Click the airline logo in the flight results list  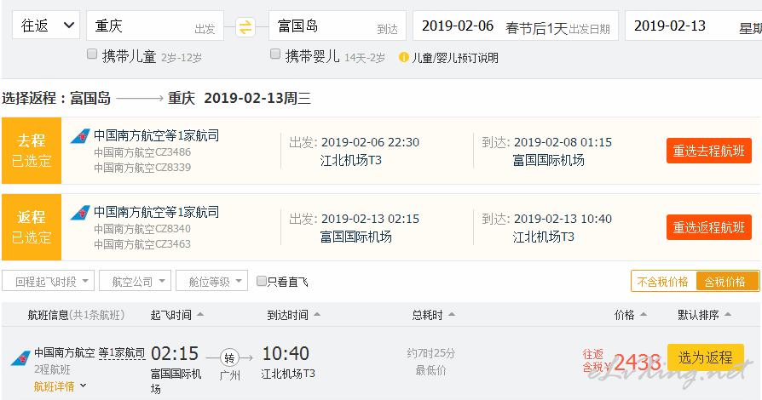[x=20, y=358]
